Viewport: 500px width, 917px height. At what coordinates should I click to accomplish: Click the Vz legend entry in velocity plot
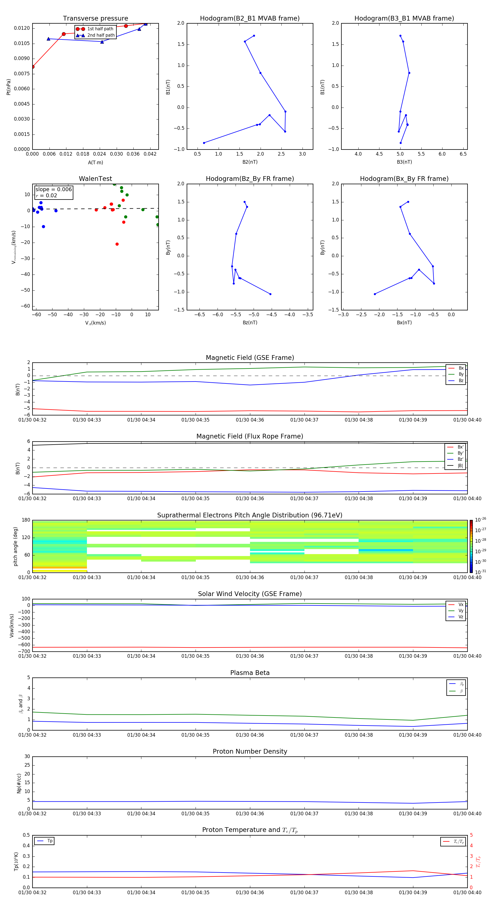[x=456, y=617]
